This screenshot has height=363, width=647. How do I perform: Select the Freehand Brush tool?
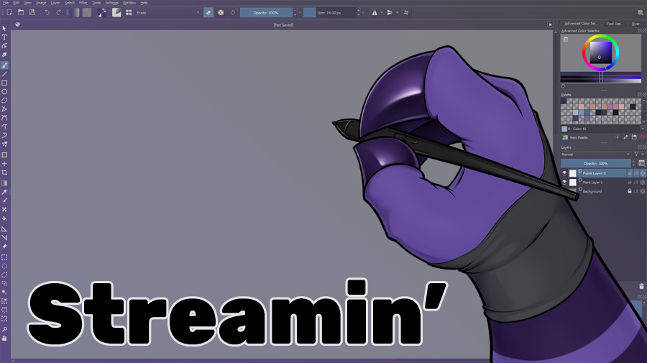[x=4, y=65]
